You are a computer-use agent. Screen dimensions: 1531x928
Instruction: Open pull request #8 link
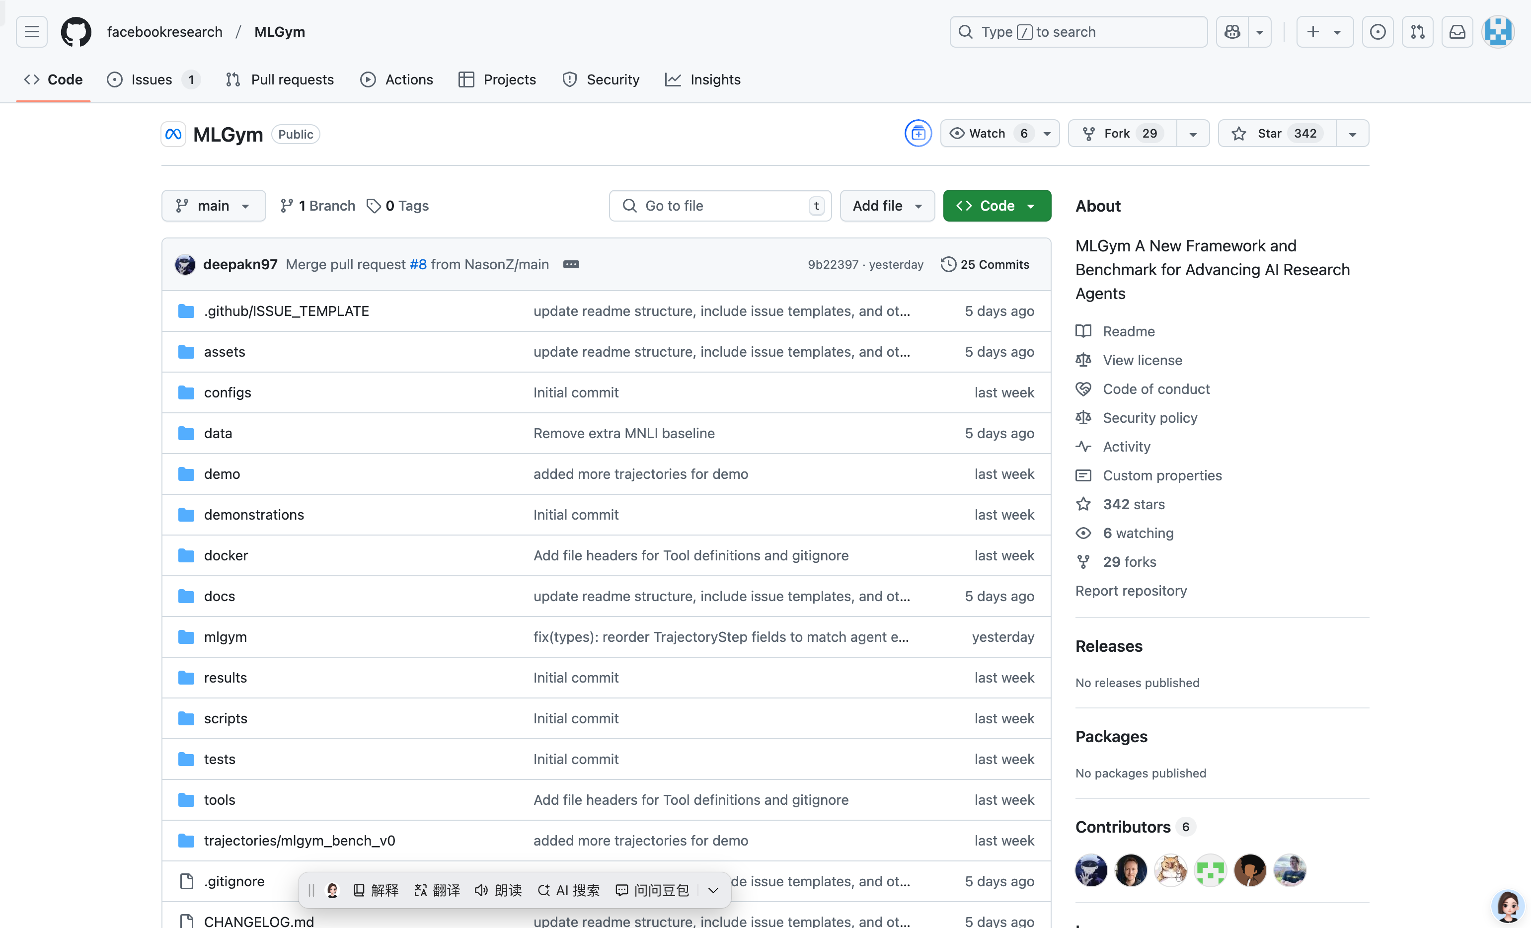click(x=418, y=265)
